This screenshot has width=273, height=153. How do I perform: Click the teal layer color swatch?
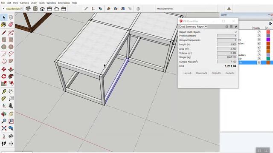268,59
